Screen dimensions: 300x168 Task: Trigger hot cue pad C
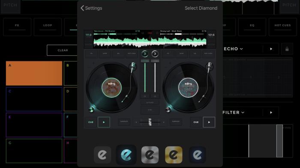pyautogui.click(x=34, y=99)
